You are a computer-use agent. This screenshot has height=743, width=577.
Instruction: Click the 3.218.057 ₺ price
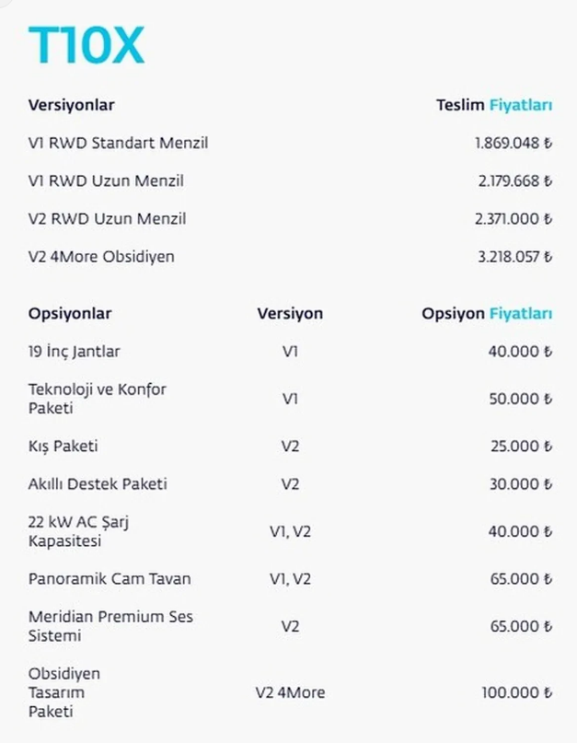tap(515, 256)
